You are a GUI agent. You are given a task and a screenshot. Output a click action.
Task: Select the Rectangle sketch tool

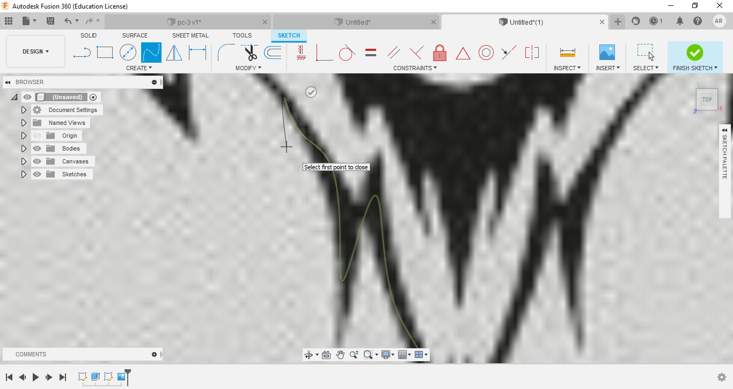click(x=105, y=53)
